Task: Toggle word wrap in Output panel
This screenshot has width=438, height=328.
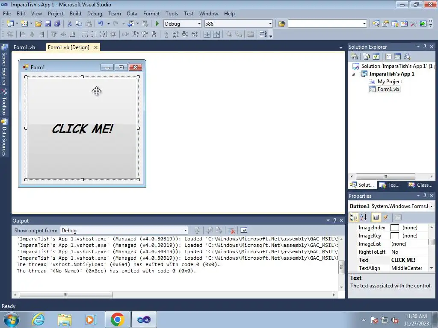Action: pos(244,230)
